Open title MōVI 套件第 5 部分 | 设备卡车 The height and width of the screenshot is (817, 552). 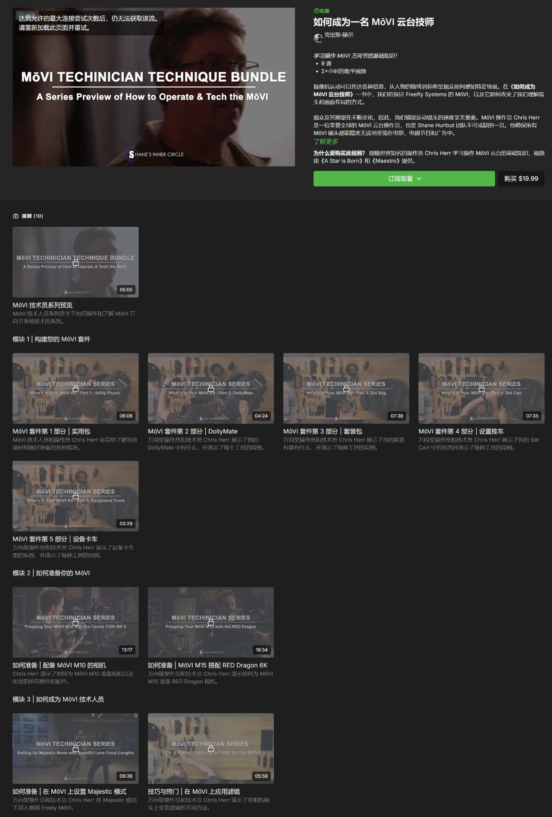[x=55, y=539]
